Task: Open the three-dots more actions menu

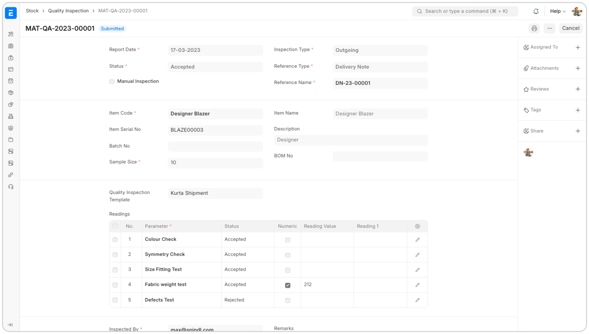Action: pyautogui.click(x=550, y=29)
